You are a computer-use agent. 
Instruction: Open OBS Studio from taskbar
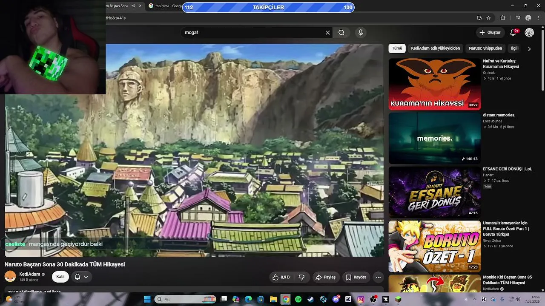(x=373, y=299)
